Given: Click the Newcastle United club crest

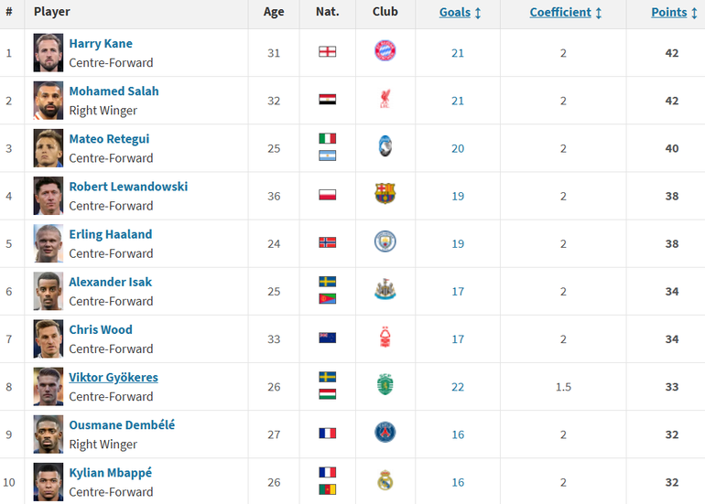Looking at the screenshot, I should point(385,289).
